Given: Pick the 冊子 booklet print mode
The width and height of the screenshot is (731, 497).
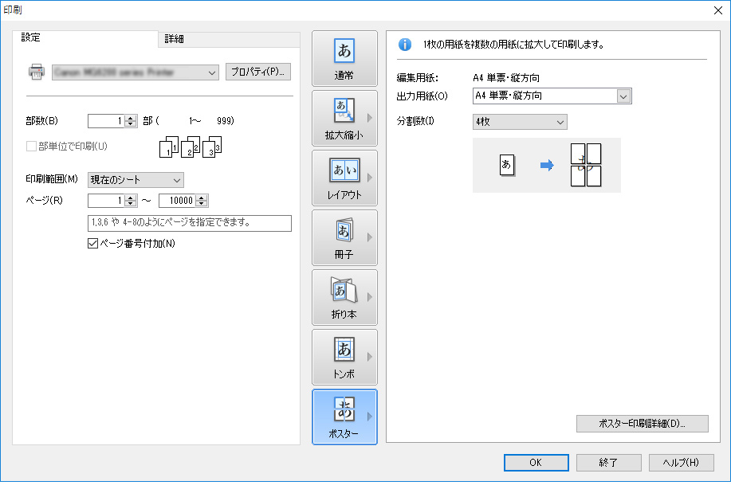Looking at the screenshot, I should point(344,237).
